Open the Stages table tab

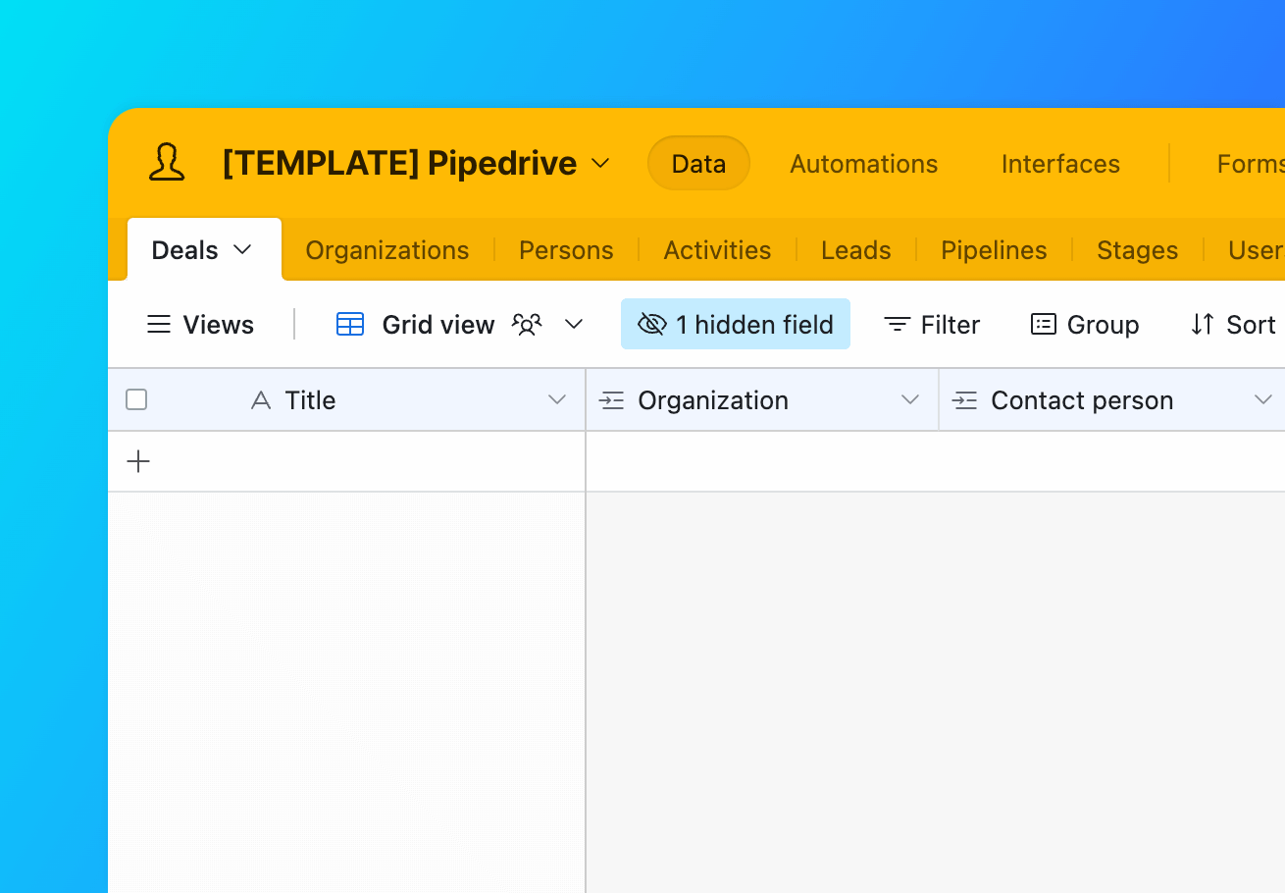pyautogui.click(x=1137, y=250)
